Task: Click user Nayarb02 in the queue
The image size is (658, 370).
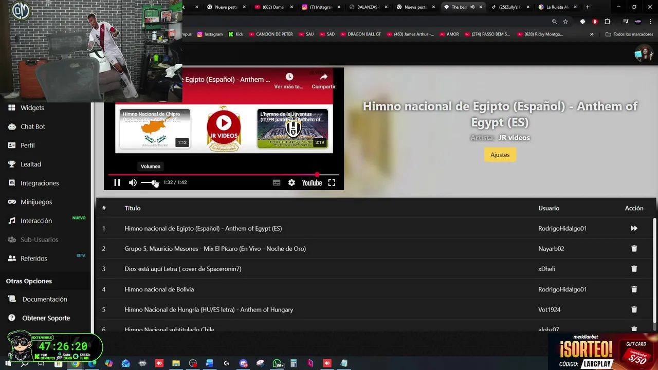Action: coord(551,249)
